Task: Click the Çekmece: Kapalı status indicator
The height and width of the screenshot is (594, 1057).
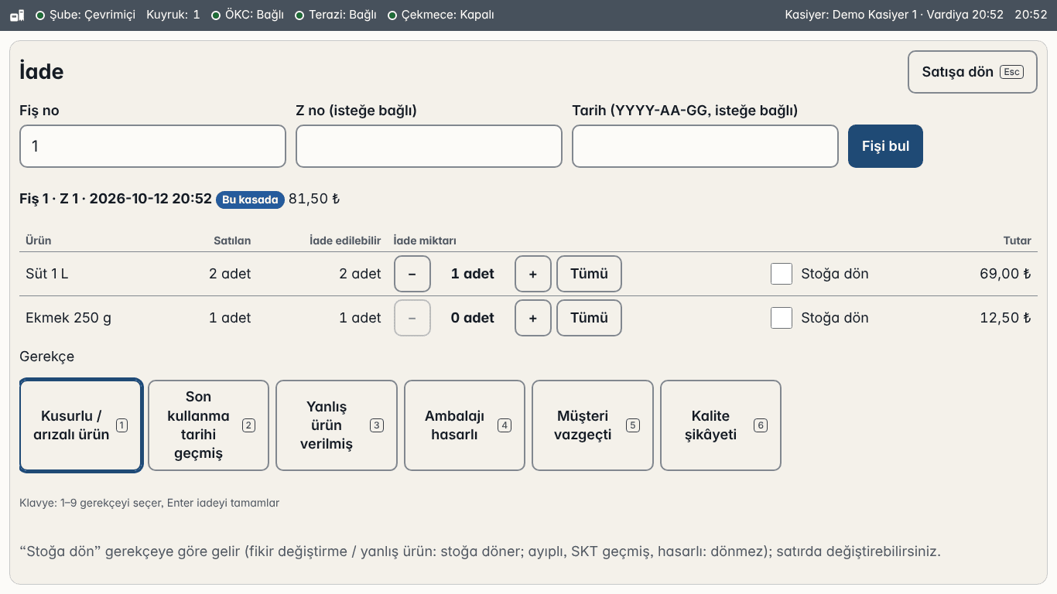Action: [x=441, y=15]
